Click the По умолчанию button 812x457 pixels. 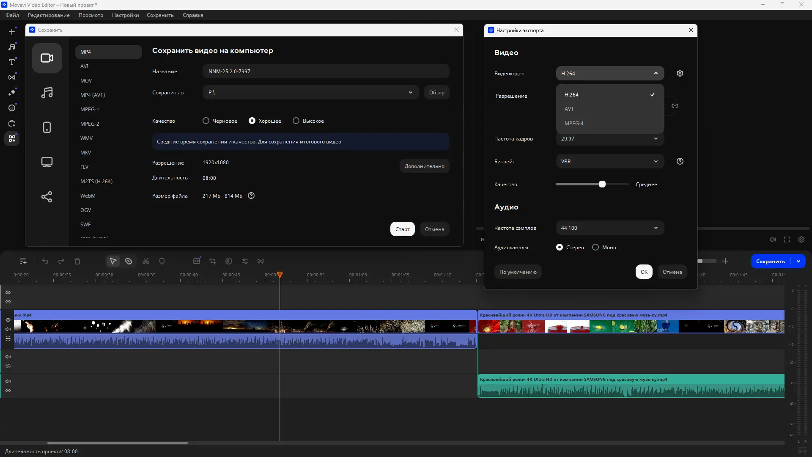(518, 272)
